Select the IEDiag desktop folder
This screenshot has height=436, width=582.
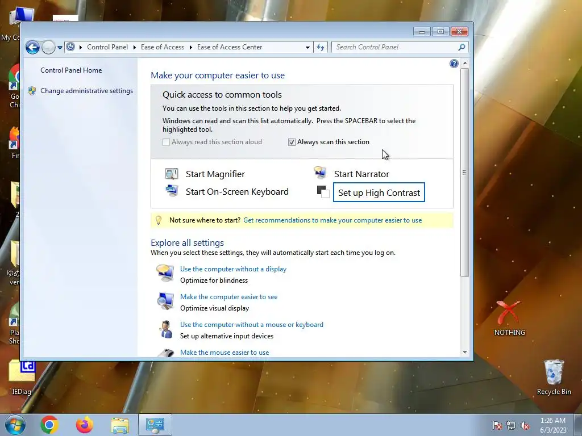coord(22,377)
